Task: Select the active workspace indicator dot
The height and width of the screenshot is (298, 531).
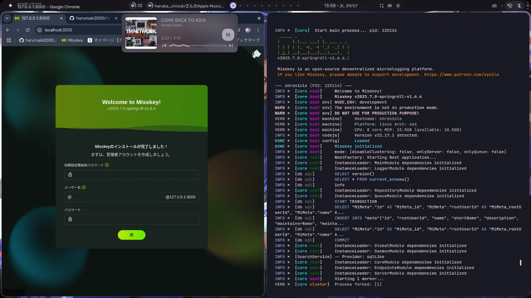Action: (x=233, y=6)
